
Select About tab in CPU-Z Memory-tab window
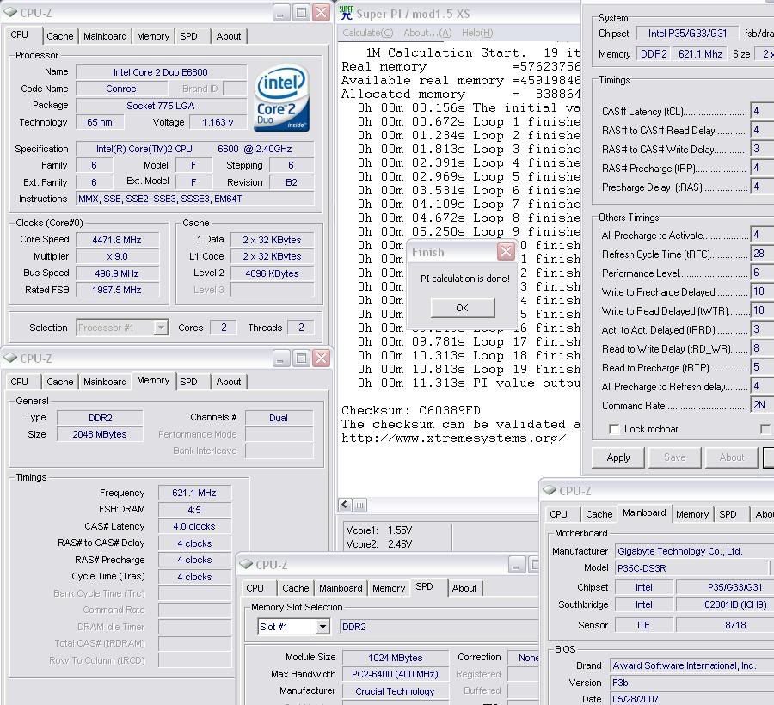click(229, 382)
